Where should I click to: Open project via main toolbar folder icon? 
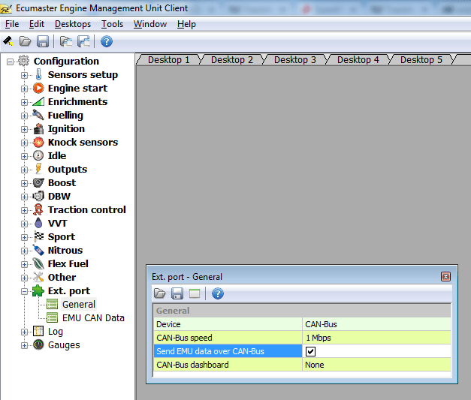[26, 41]
